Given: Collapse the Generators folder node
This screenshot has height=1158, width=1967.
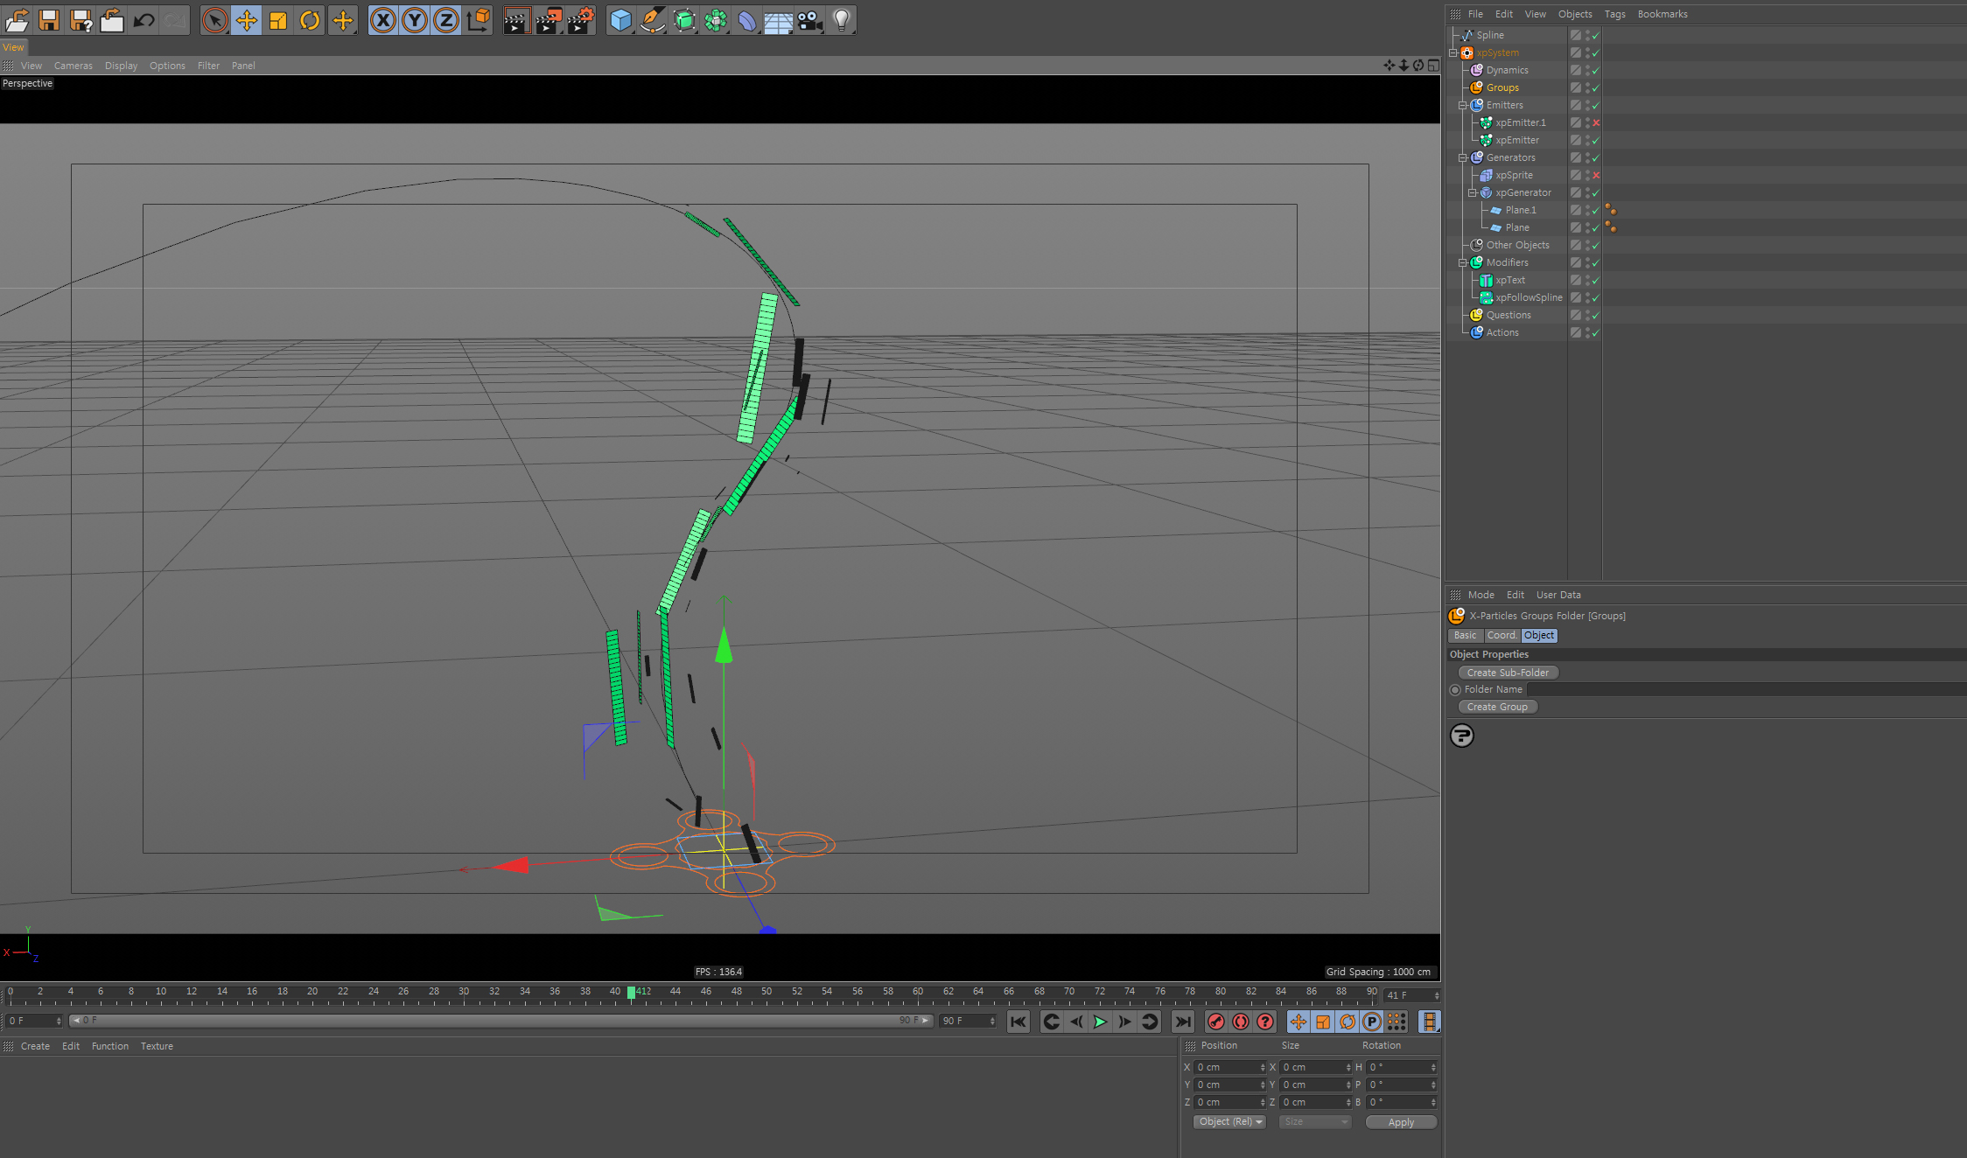Looking at the screenshot, I should coord(1463,157).
